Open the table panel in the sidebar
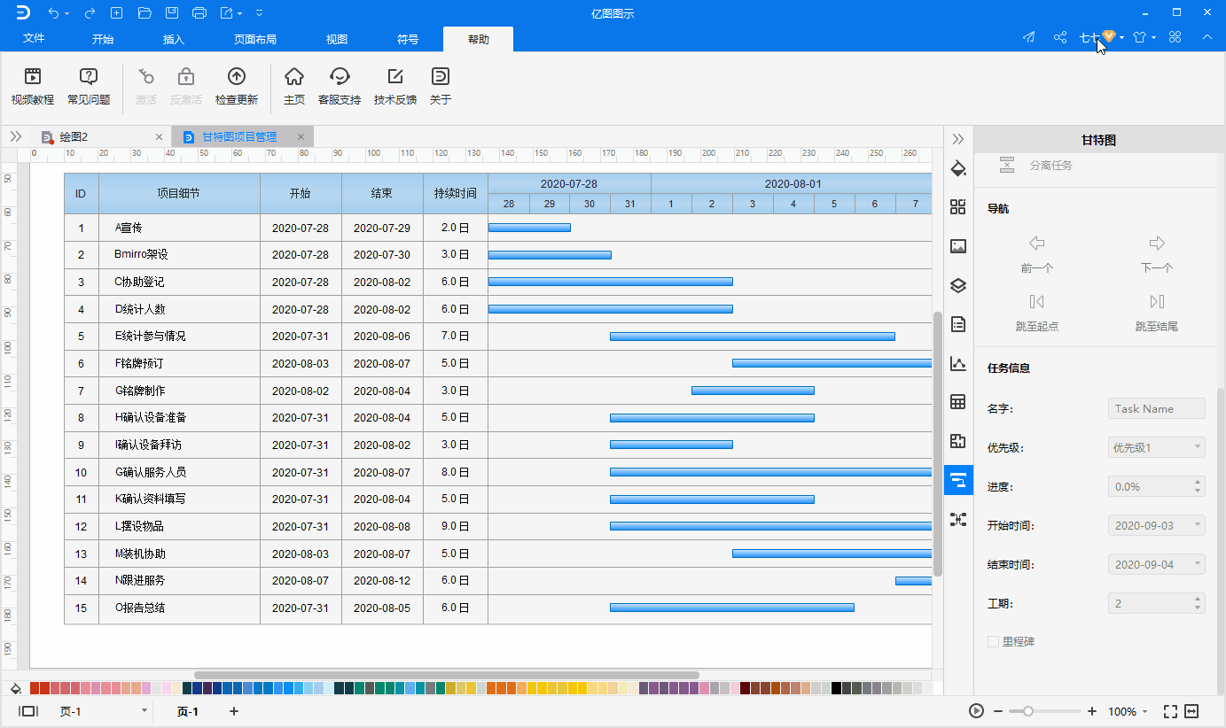Screen dimensions: 1226x728 click(957, 402)
